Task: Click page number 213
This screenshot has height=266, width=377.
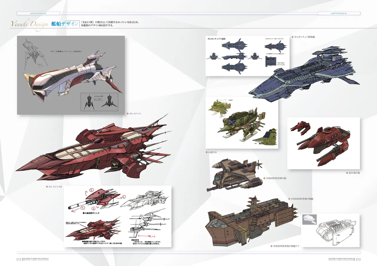Action: tap(358, 259)
